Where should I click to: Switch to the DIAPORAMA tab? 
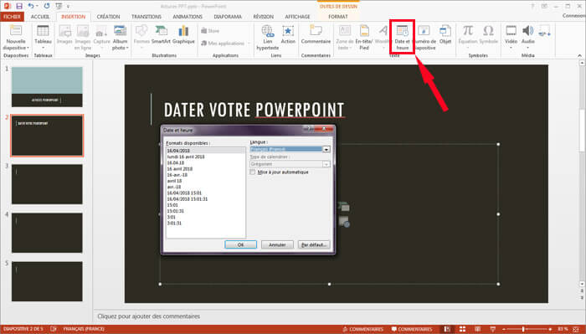pyautogui.click(x=228, y=17)
